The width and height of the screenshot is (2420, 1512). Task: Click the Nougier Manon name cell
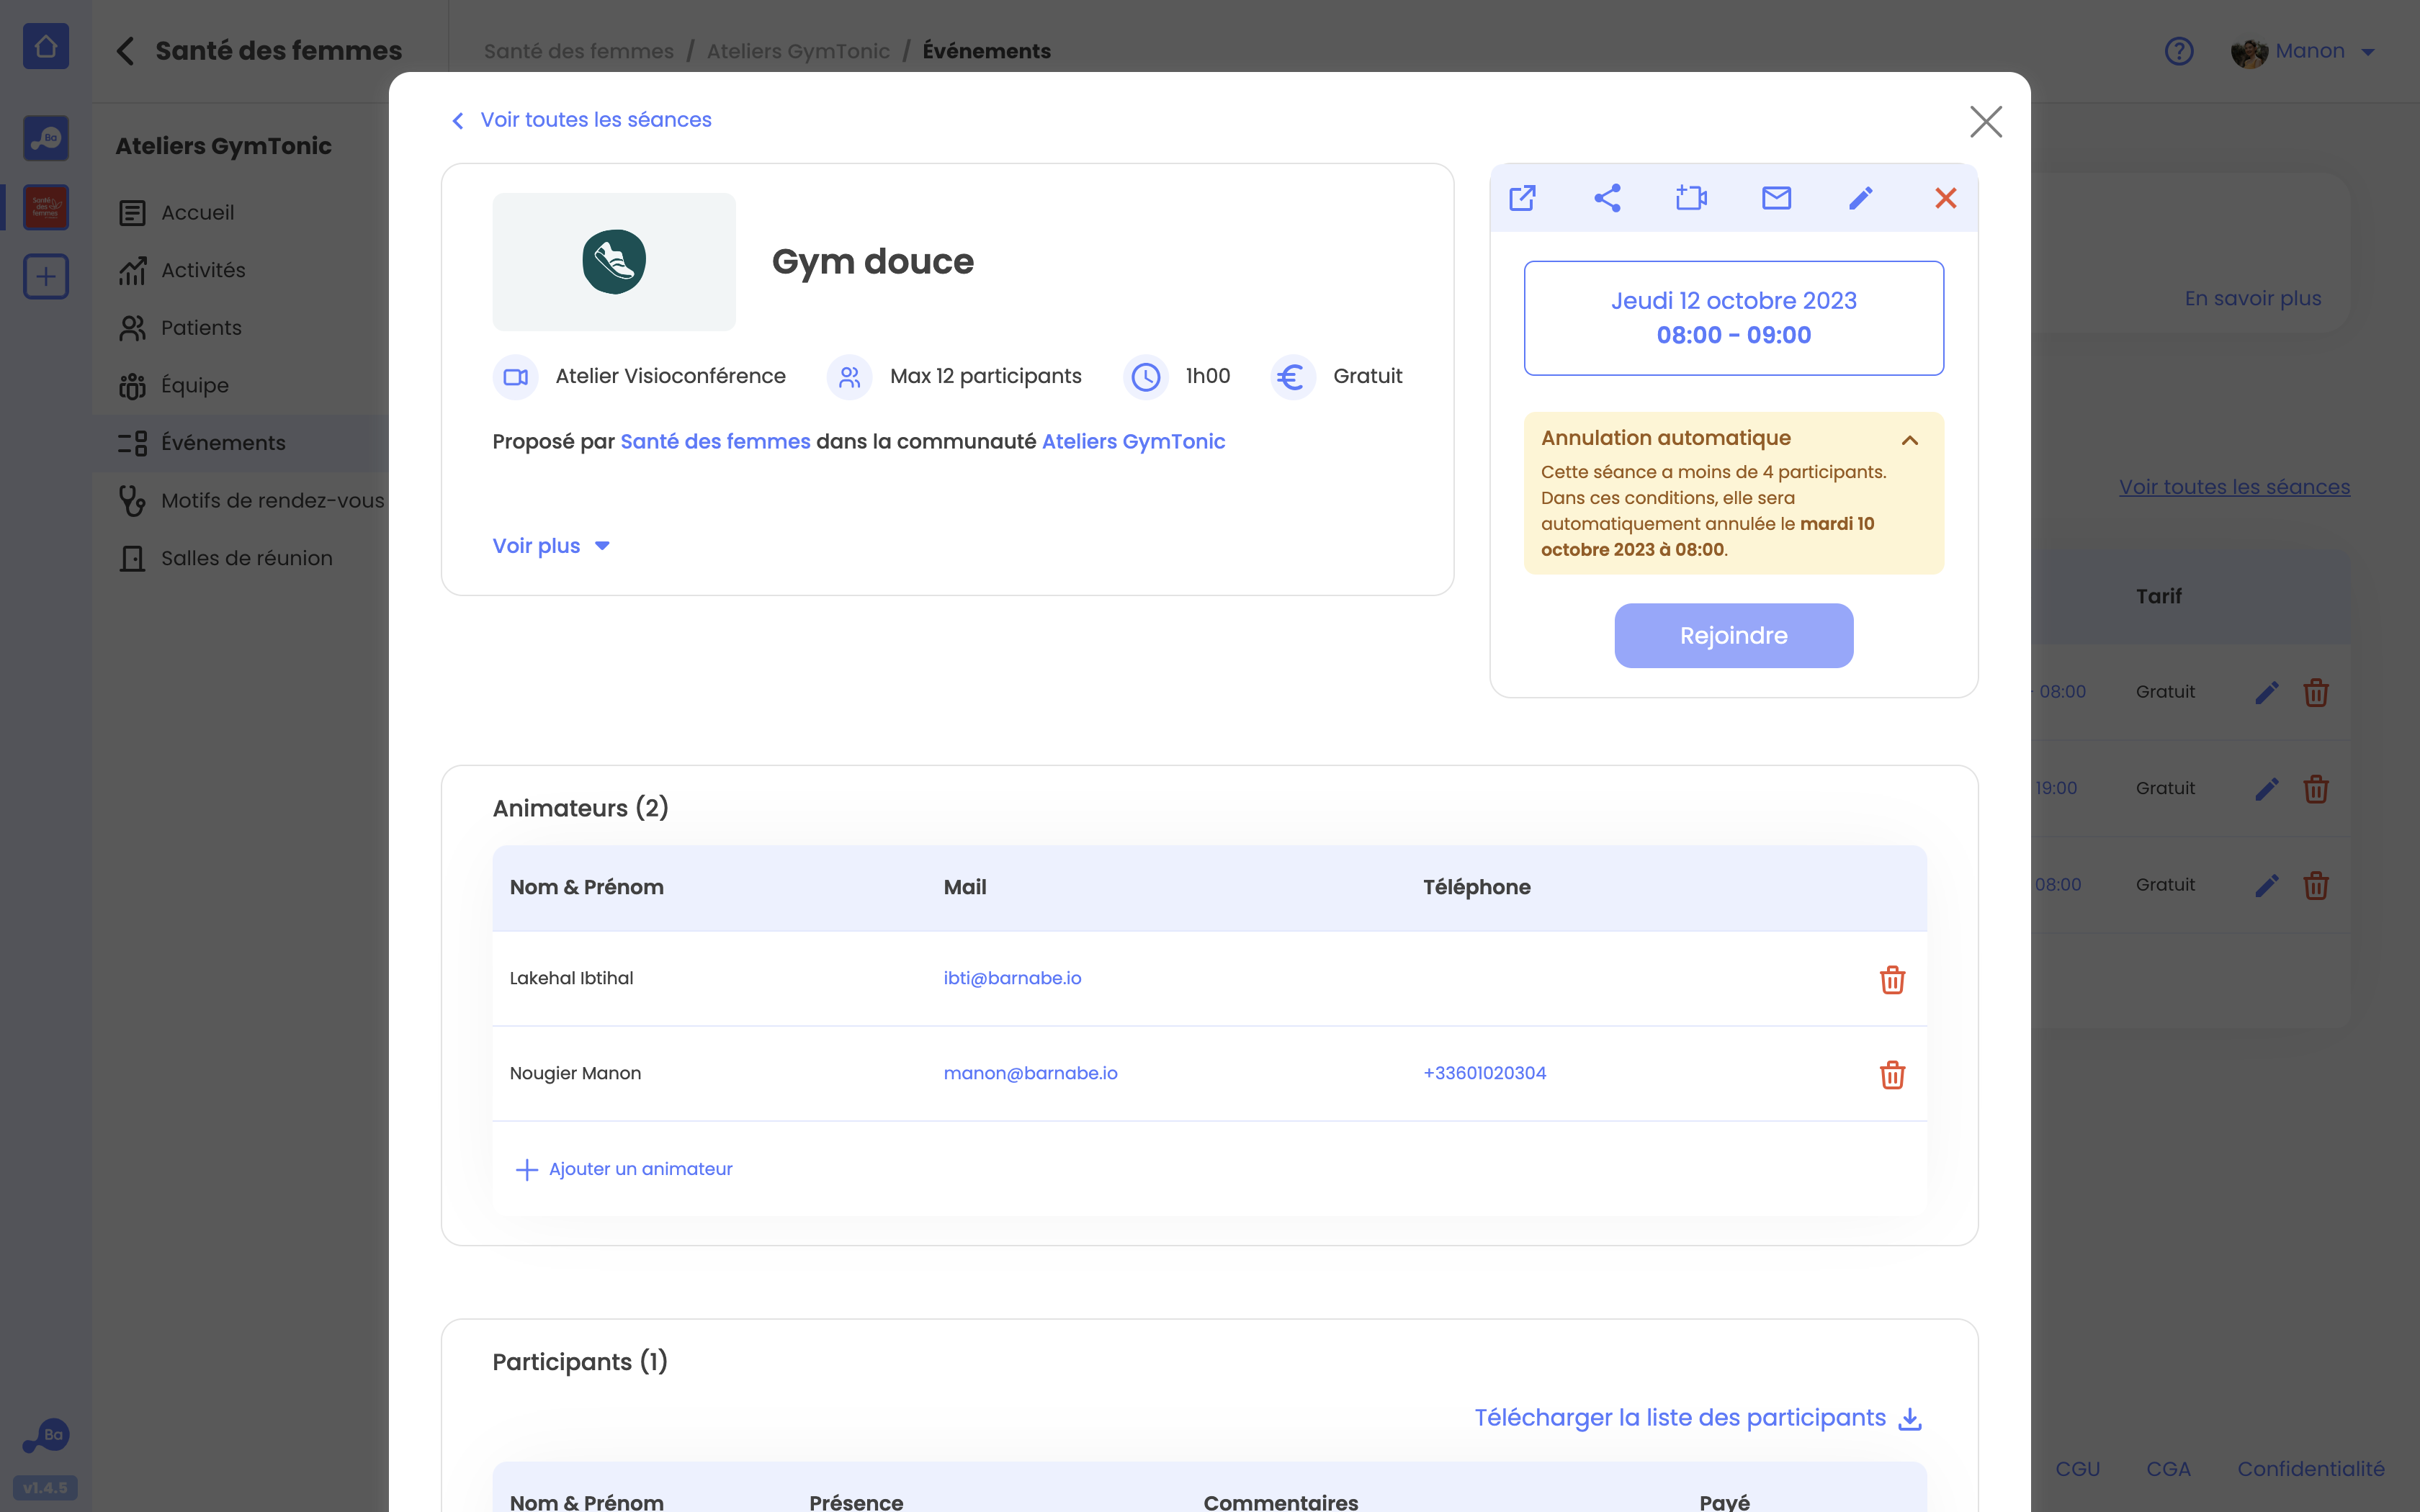pos(575,1073)
